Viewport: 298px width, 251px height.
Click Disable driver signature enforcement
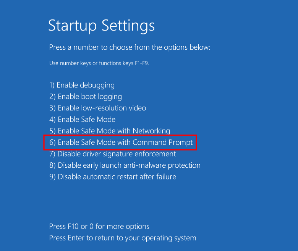(x=112, y=154)
